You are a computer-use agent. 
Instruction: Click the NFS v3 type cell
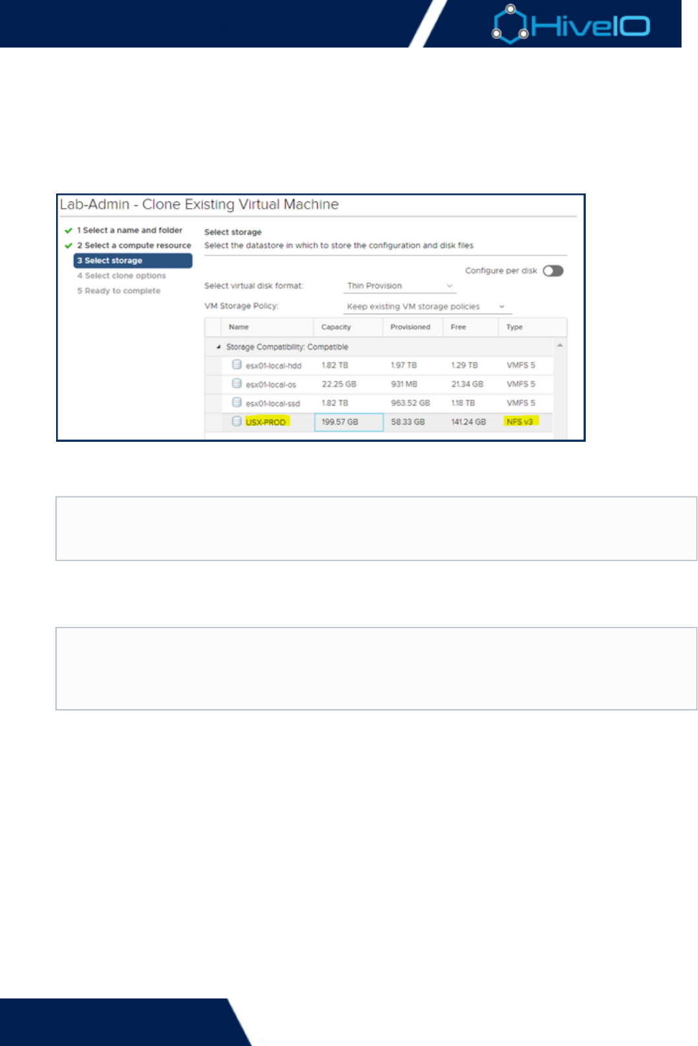pos(520,422)
